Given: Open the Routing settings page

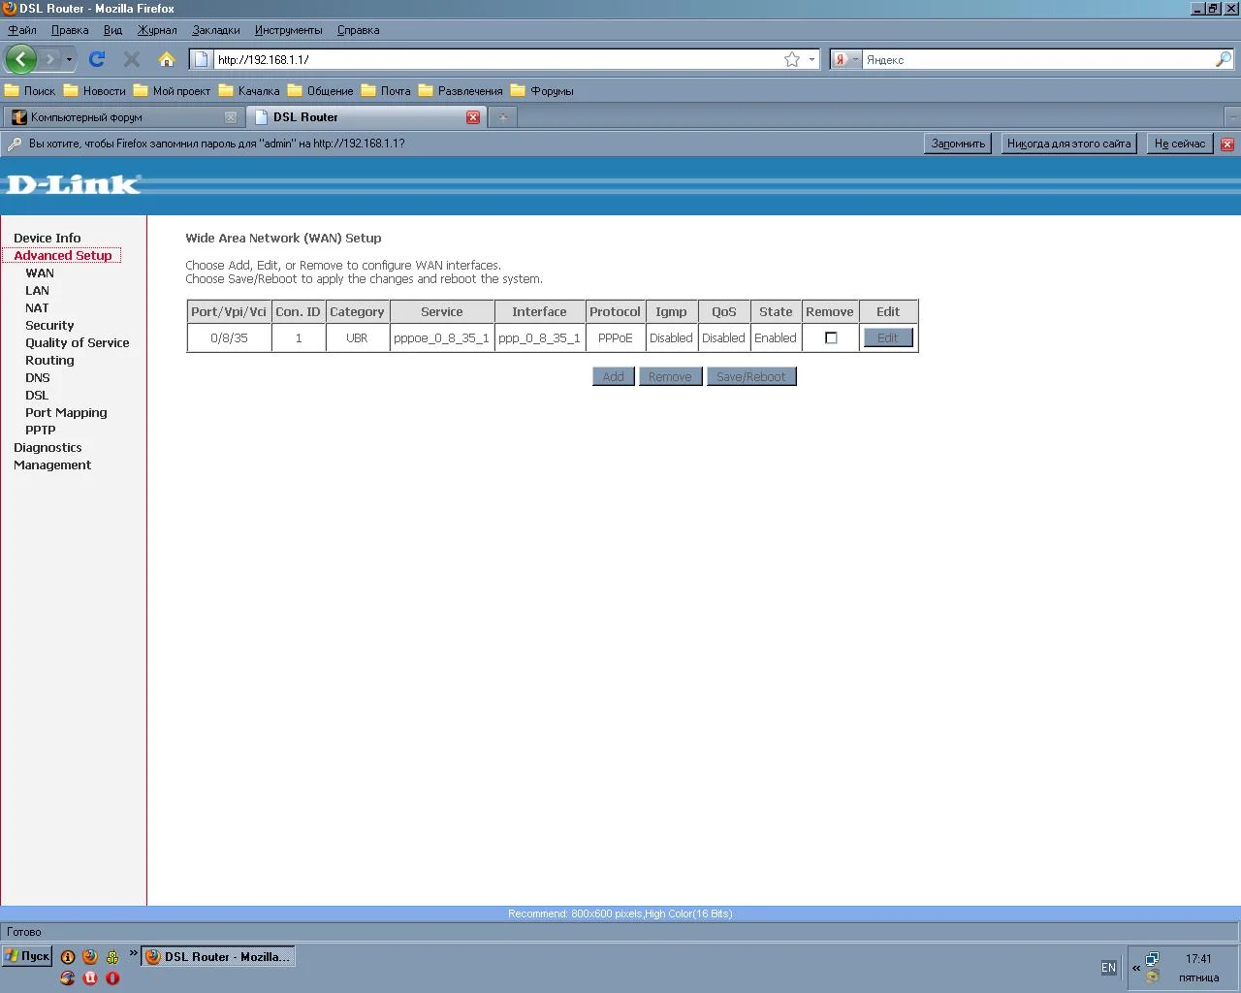Looking at the screenshot, I should click(49, 360).
